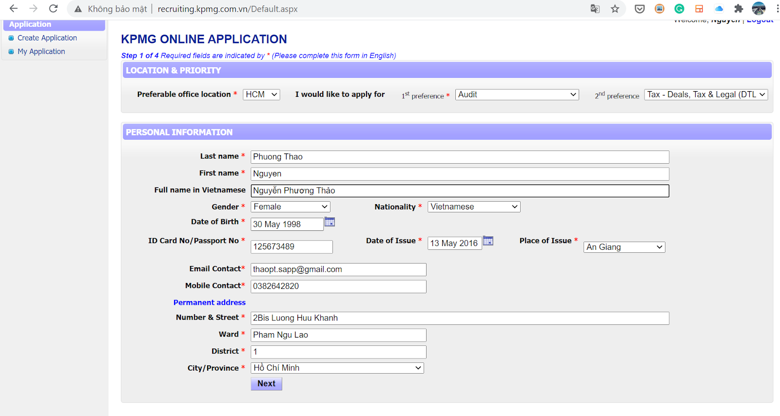Viewport: 780px width, 416px height.
Task: Click the not-secure warning triangle icon
Action: tap(78, 9)
